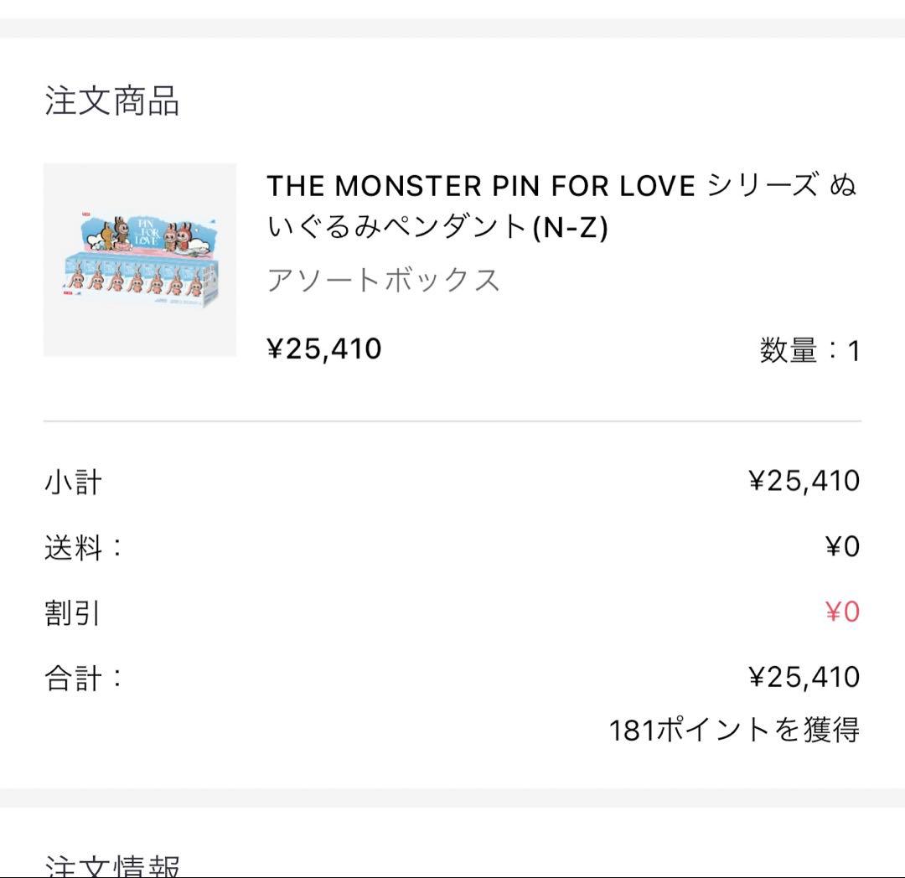Open the THE MONSTER product thumbnail image

click(x=139, y=260)
